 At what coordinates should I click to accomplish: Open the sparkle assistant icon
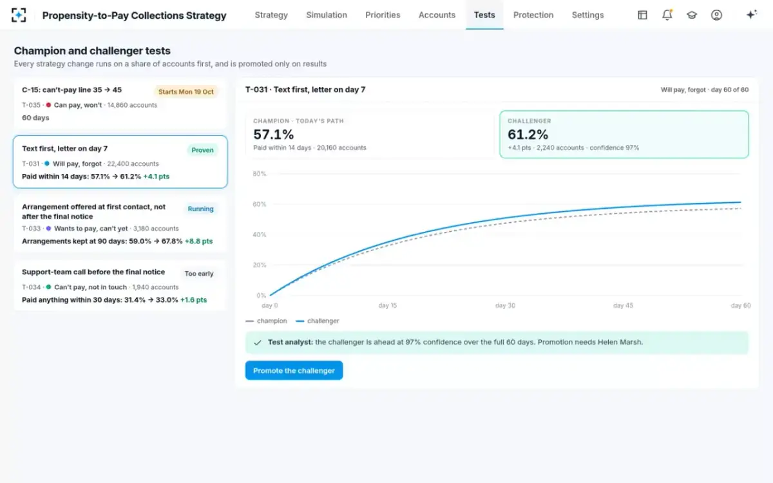(x=751, y=15)
